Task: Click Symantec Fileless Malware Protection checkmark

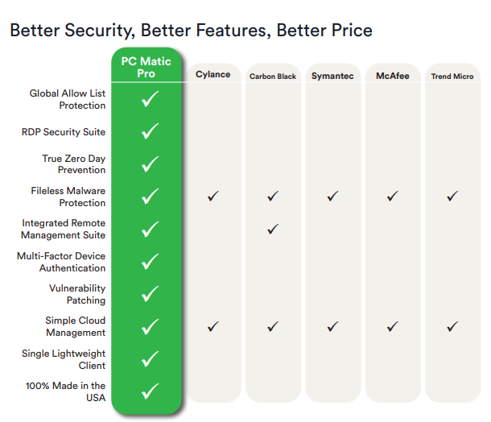Action: 332,197
